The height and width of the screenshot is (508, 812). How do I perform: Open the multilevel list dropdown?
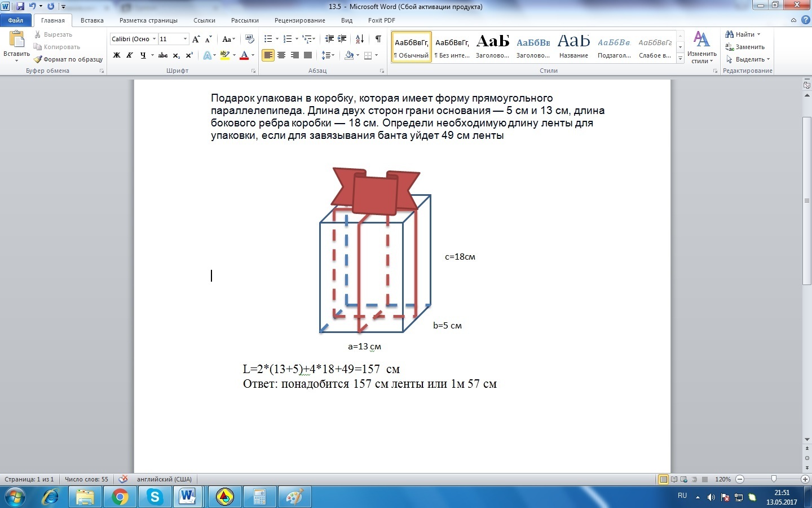[313, 39]
